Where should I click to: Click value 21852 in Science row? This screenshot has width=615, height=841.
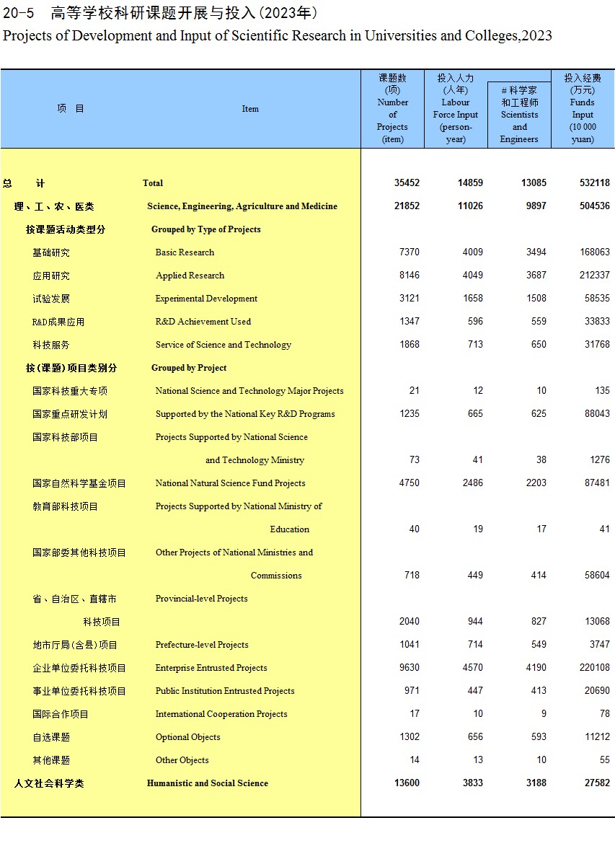(x=407, y=206)
